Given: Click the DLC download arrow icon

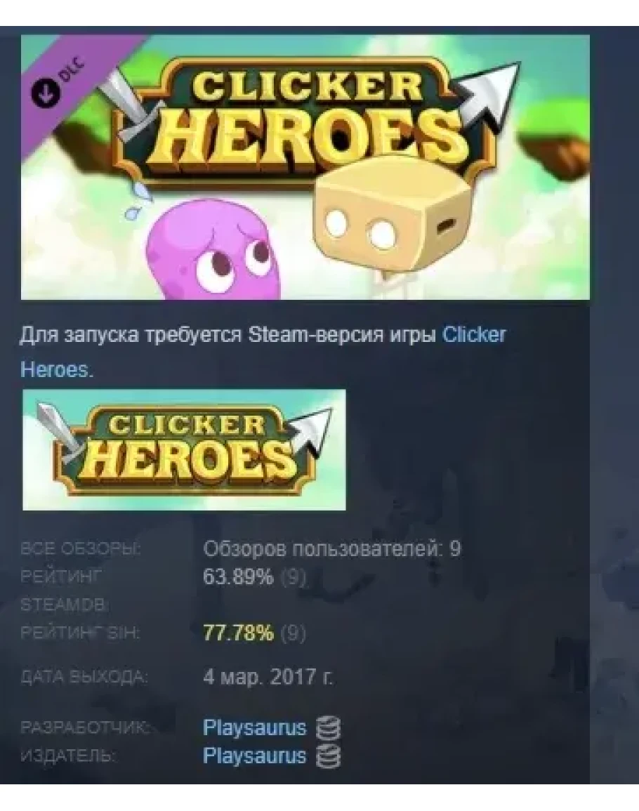Looking at the screenshot, I should click(x=46, y=92).
